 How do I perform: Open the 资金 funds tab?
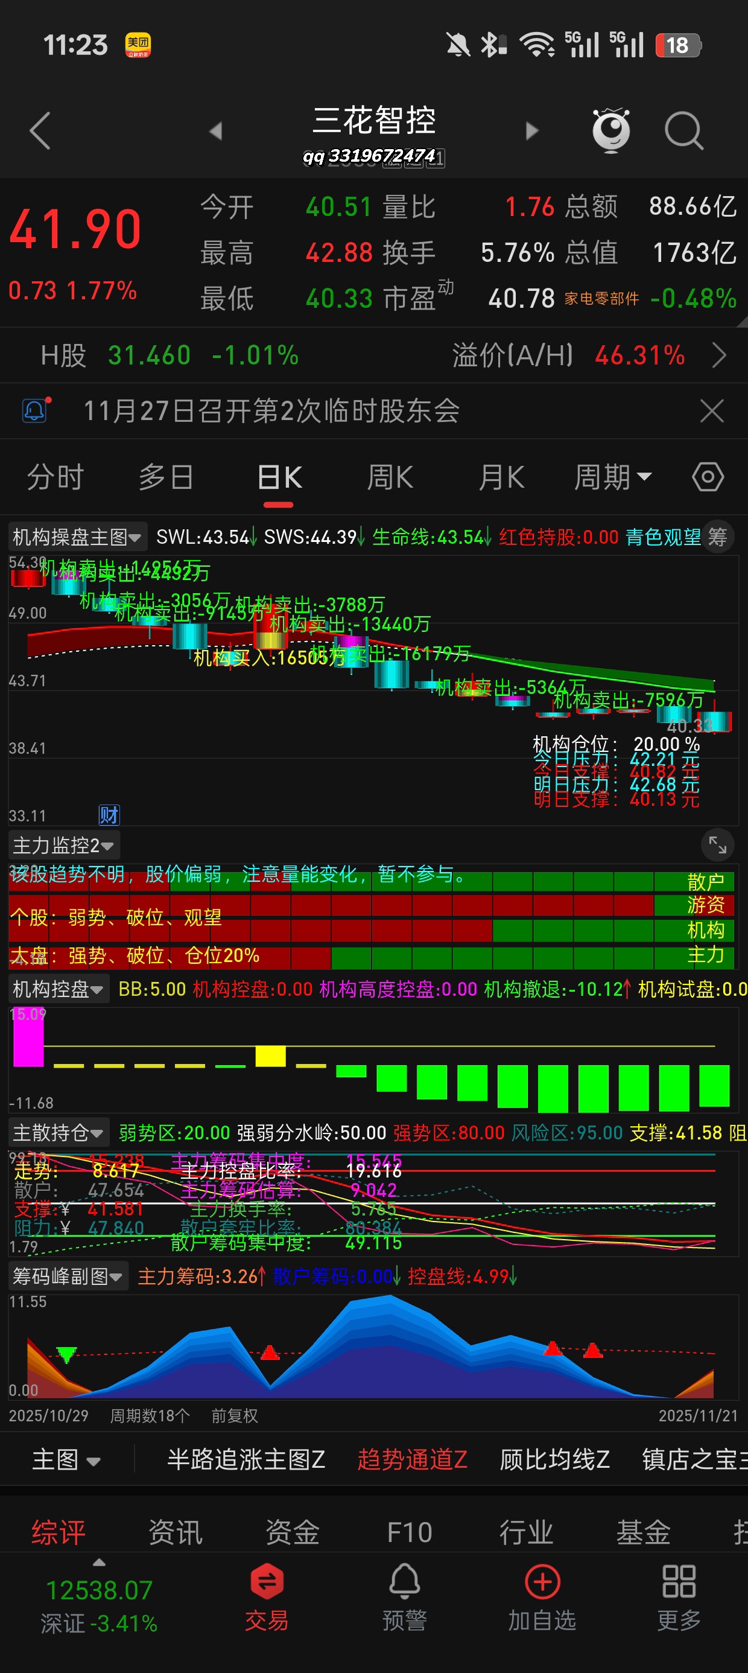(292, 1532)
